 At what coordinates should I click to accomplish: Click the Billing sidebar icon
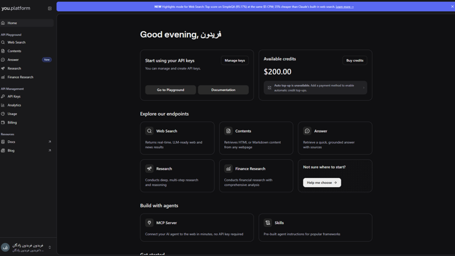[x=3, y=122]
